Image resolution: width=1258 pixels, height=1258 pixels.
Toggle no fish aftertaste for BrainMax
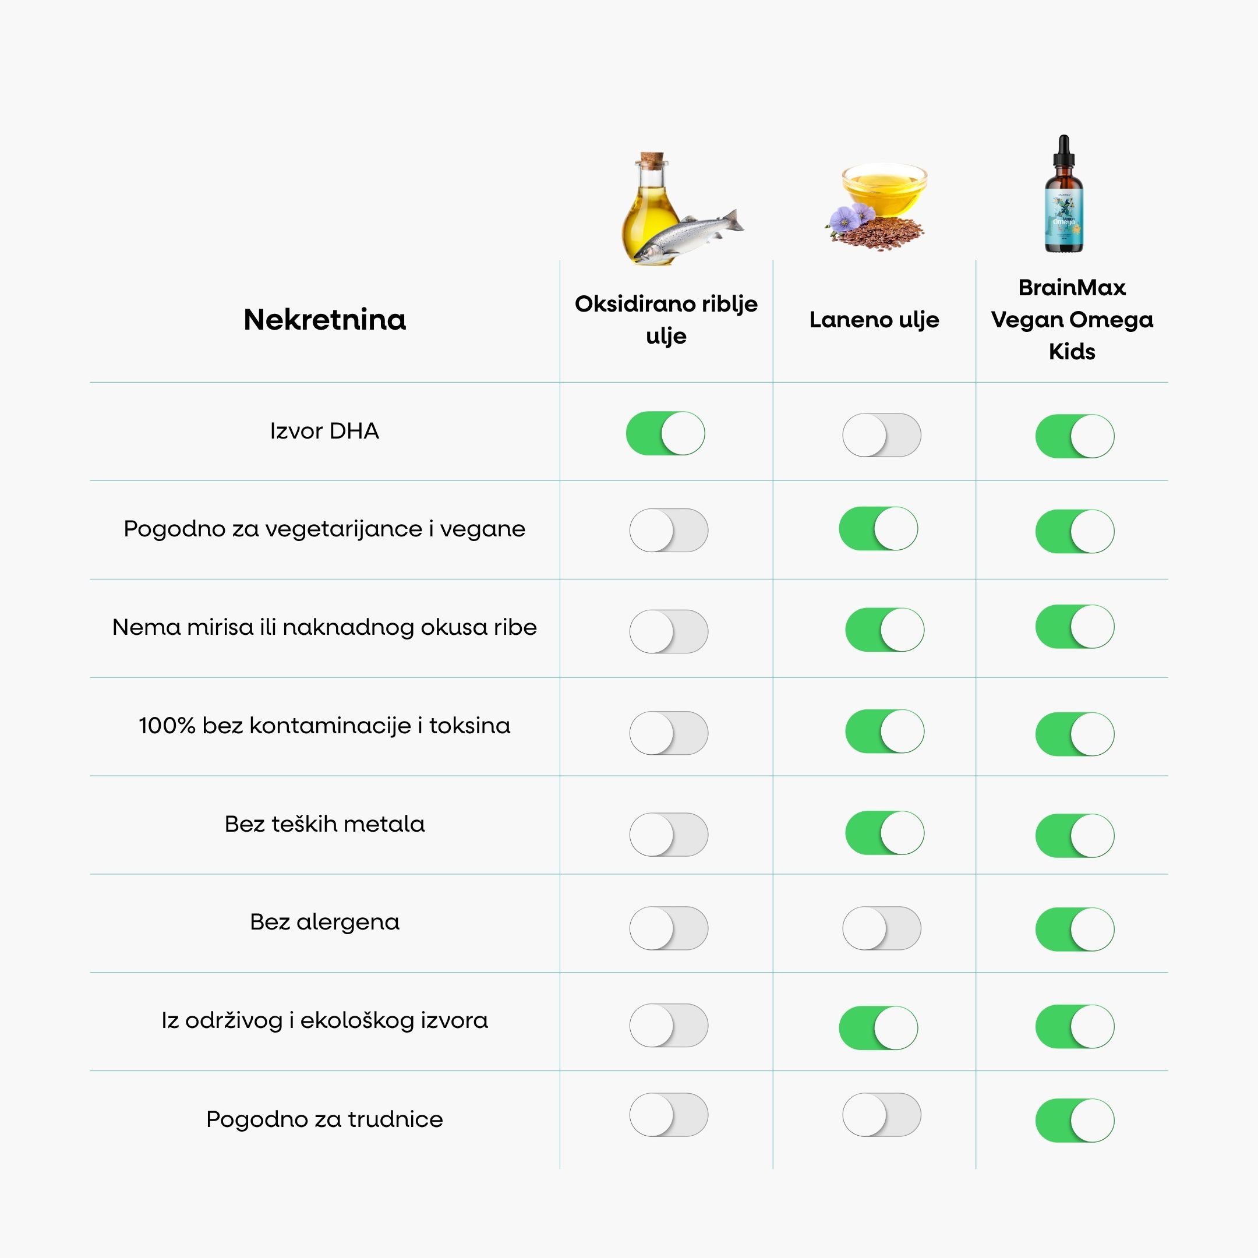point(1075,627)
